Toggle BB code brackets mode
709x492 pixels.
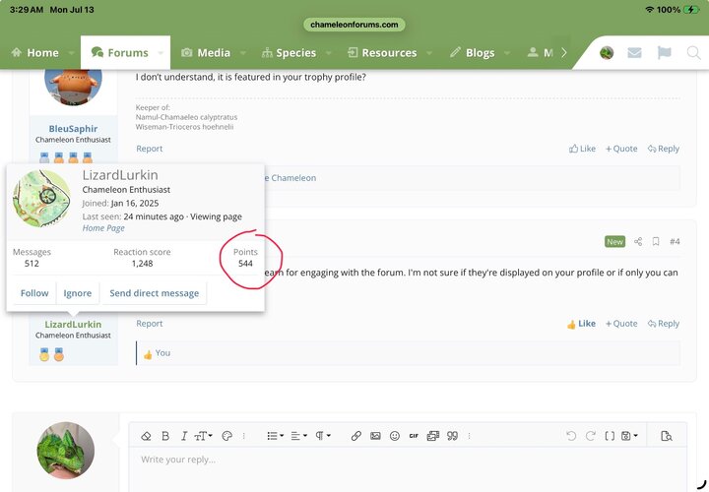(610, 436)
